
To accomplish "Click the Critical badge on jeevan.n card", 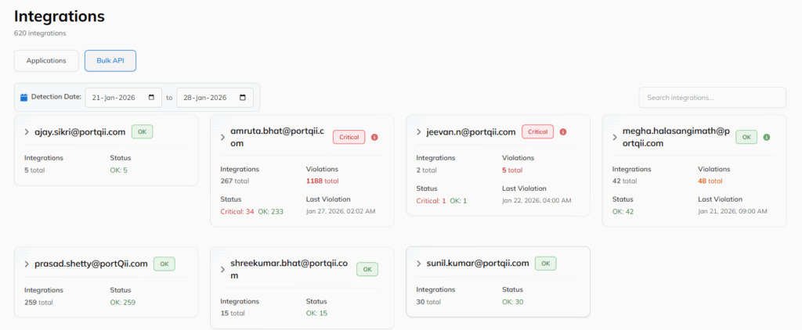I will click(x=537, y=131).
